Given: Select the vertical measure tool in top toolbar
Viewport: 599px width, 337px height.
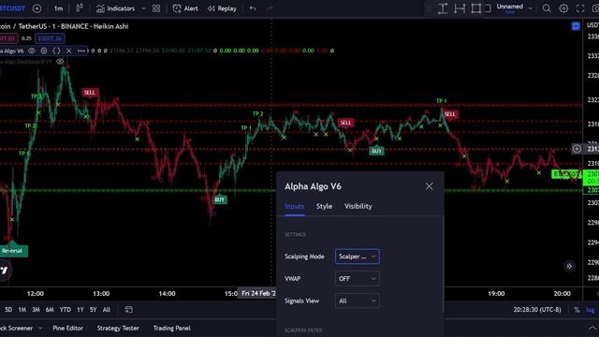Looking at the screenshot, I should pyautogui.click(x=443, y=8).
